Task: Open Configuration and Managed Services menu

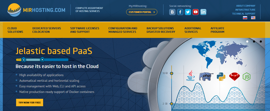Action: pos(123,30)
